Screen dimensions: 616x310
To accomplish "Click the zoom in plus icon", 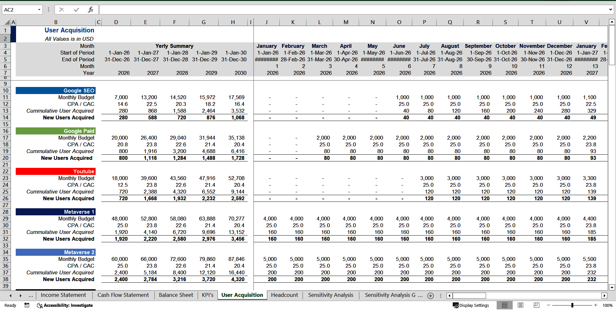I will pyautogui.click(x=596, y=305).
